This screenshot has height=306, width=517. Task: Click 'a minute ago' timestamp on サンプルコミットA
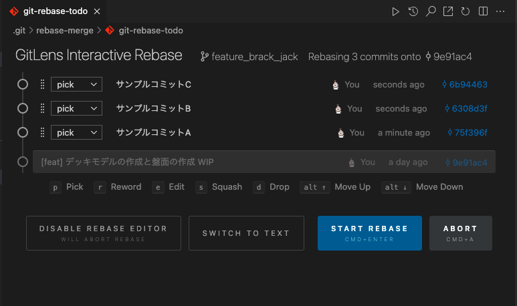tap(404, 133)
